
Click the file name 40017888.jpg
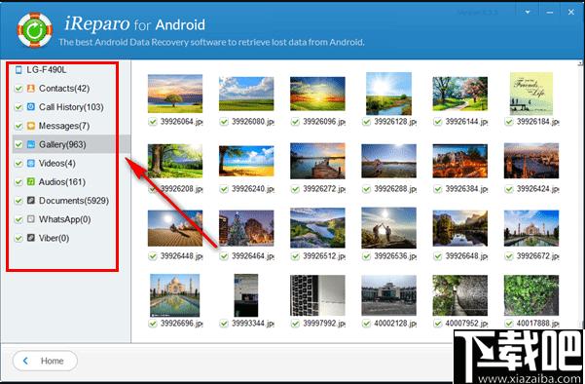point(537,324)
